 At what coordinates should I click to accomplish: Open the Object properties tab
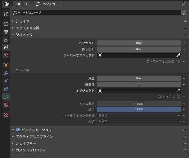point(6,65)
